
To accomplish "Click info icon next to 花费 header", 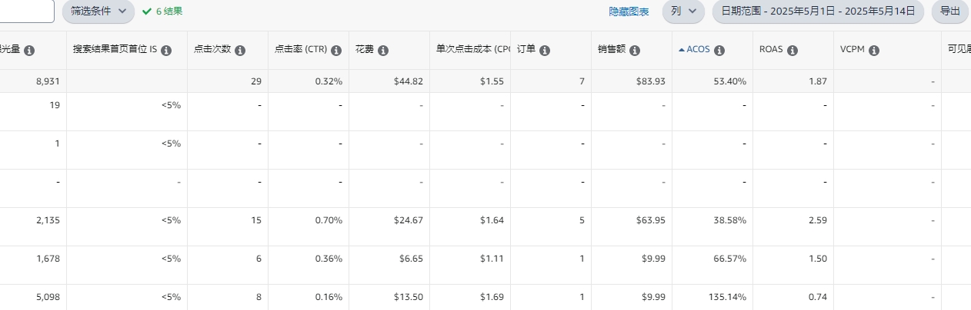I will (x=383, y=51).
